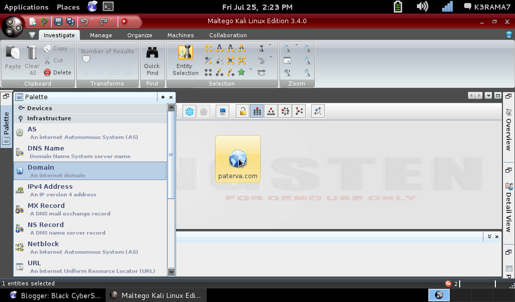Image resolution: width=515 pixels, height=302 pixels.
Task: Toggle circular layout mode
Action: (285, 112)
